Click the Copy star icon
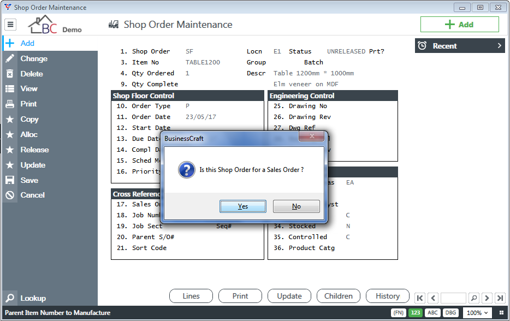Screen dimensions: 510x321 coord(10,120)
